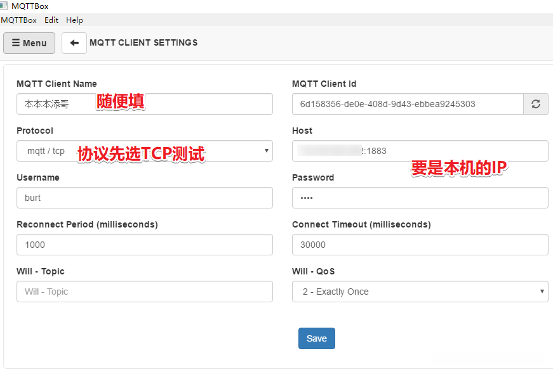The height and width of the screenshot is (372, 553).
Task: Click the MQTT CLIENT SETTINGS heading
Action: coord(143,42)
